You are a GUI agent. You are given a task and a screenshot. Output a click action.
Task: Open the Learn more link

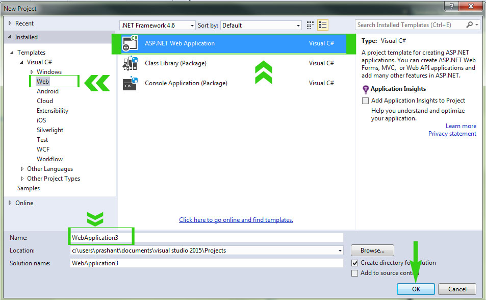pyautogui.click(x=461, y=126)
